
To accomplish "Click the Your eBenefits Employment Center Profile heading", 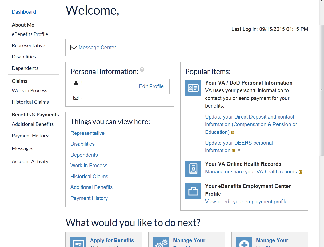I will click(248, 190).
